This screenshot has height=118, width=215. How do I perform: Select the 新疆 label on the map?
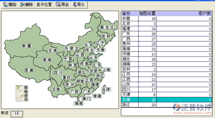pos(27,46)
